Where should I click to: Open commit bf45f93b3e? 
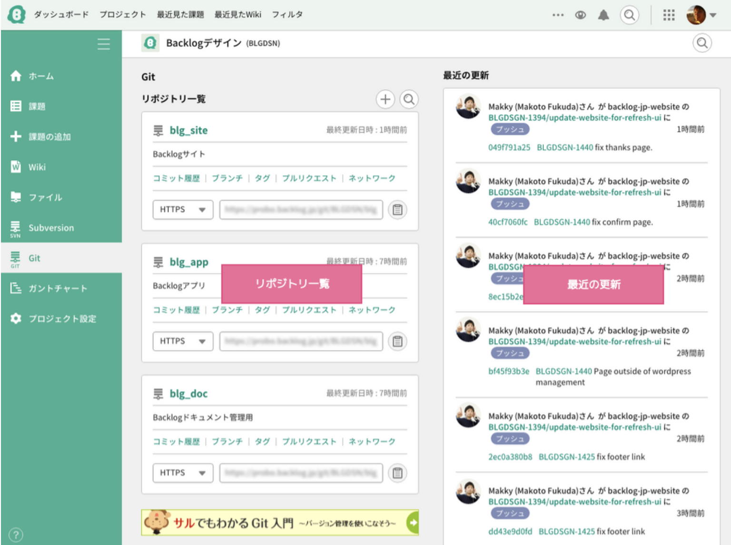point(508,371)
